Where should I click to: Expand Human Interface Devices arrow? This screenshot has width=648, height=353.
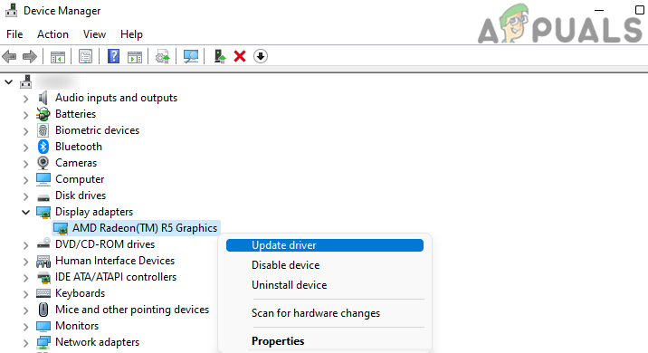(x=25, y=262)
